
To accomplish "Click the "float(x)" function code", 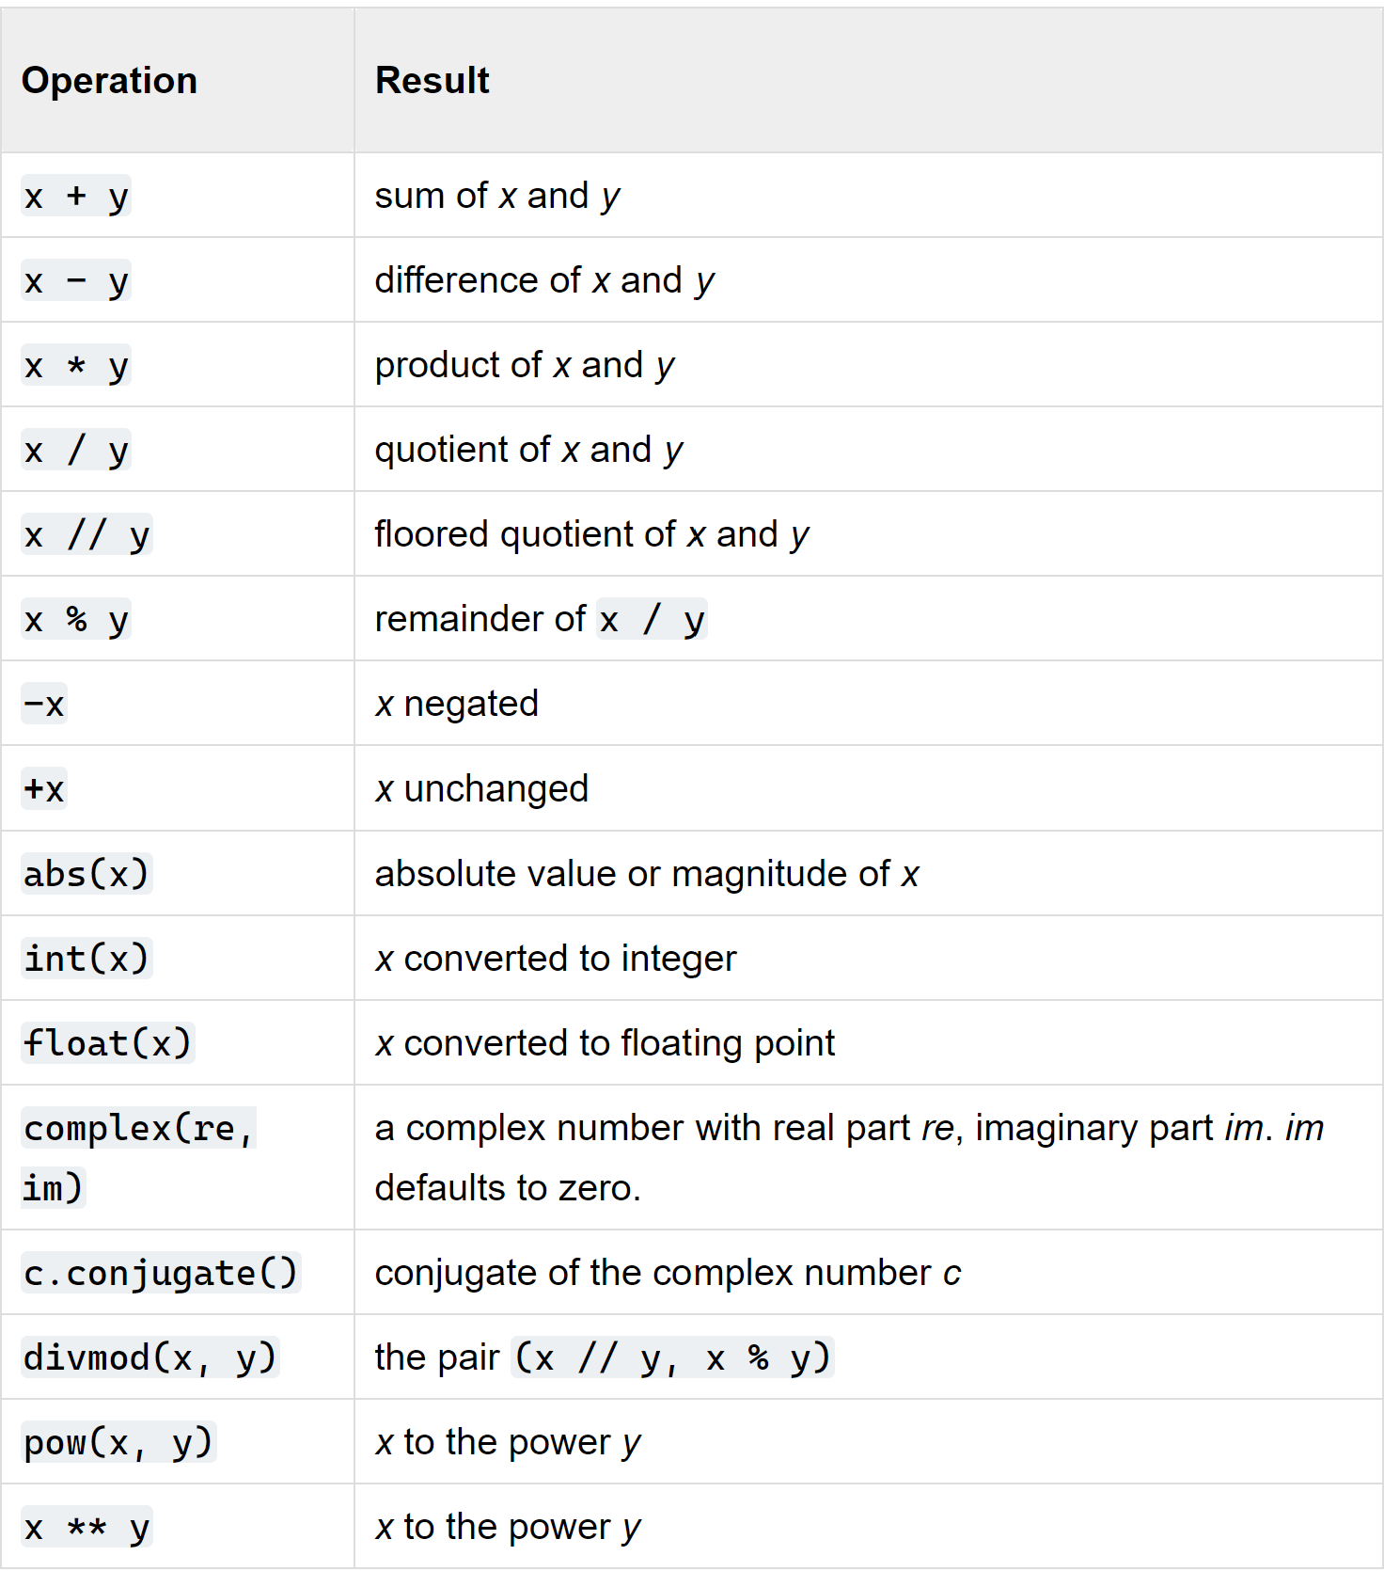I will pyautogui.click(x=107, y=1042).
